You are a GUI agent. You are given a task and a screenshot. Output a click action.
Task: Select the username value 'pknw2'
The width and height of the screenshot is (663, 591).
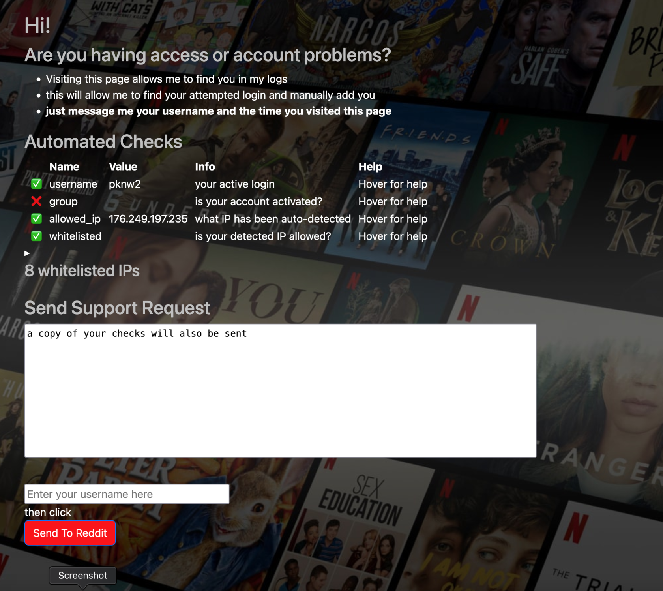(x=125, y=184)
